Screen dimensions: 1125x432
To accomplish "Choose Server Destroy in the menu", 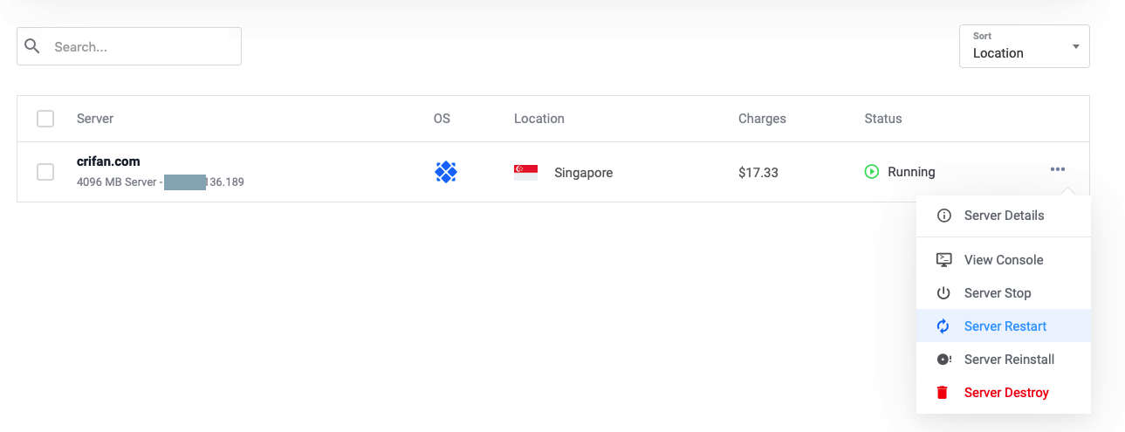I will (1005, 393).
